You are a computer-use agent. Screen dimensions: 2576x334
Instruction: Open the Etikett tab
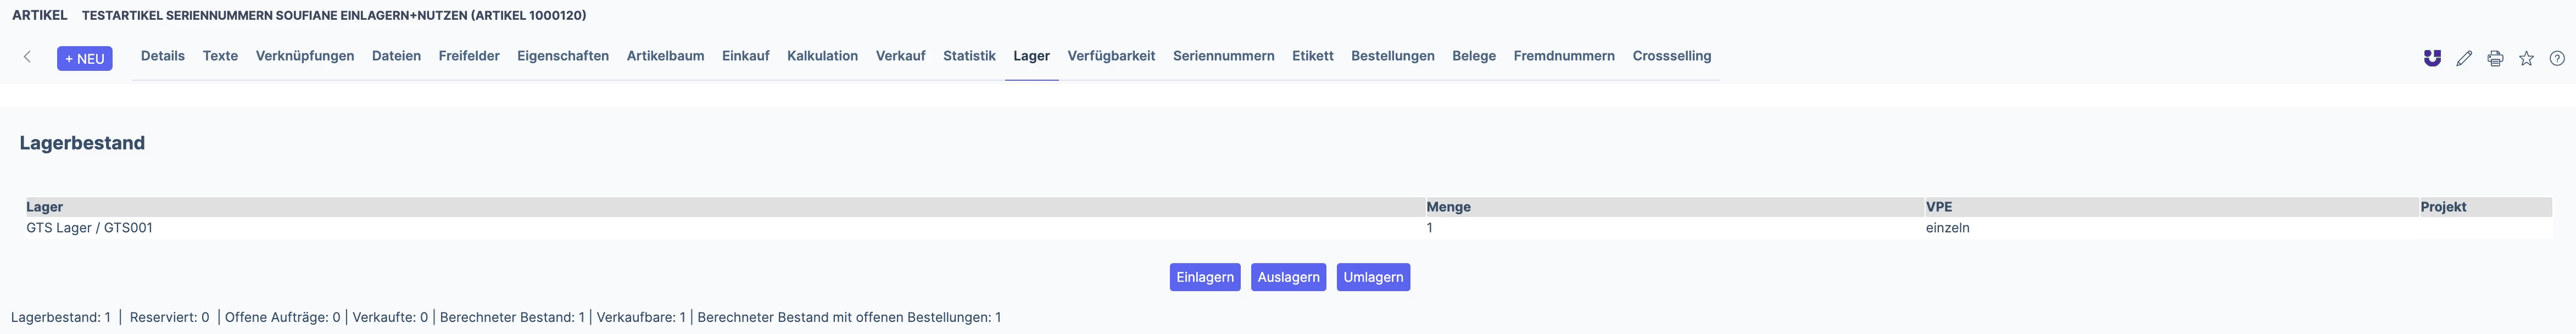tap(1312, 56)
